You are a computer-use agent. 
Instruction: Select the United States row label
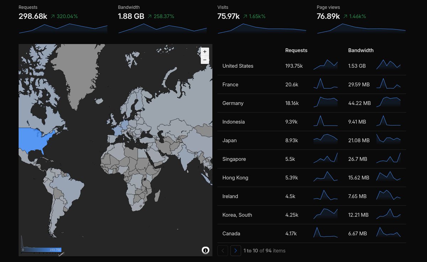pyautogui.click(x=238, y=66)
